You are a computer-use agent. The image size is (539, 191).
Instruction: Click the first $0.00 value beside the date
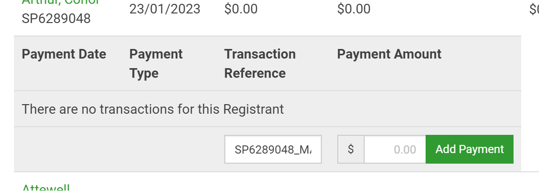[x=241, y=9]
